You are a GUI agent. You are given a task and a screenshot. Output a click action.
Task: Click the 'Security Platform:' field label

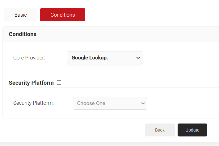33,103
